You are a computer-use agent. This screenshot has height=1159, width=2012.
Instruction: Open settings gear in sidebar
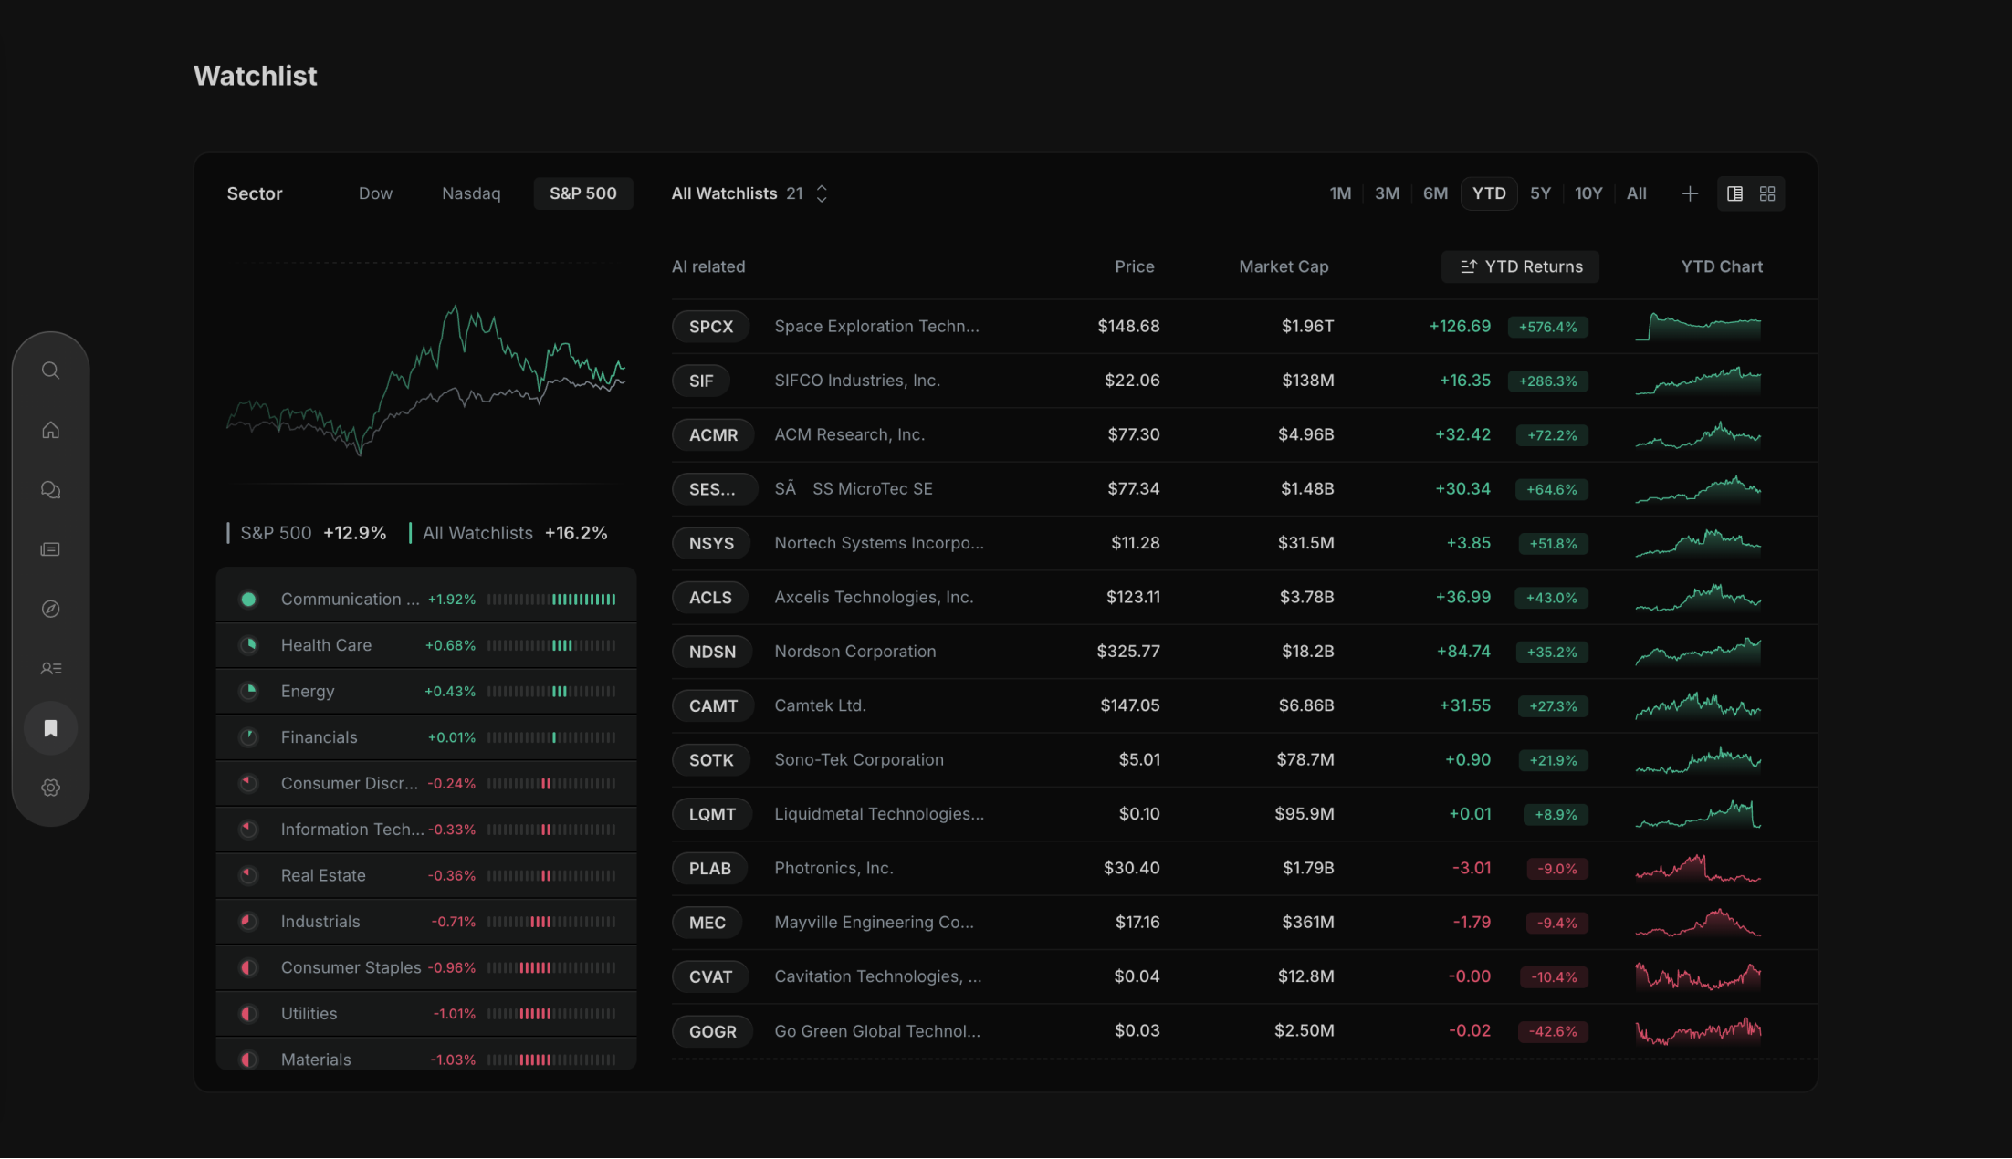[x=50, y=788]
